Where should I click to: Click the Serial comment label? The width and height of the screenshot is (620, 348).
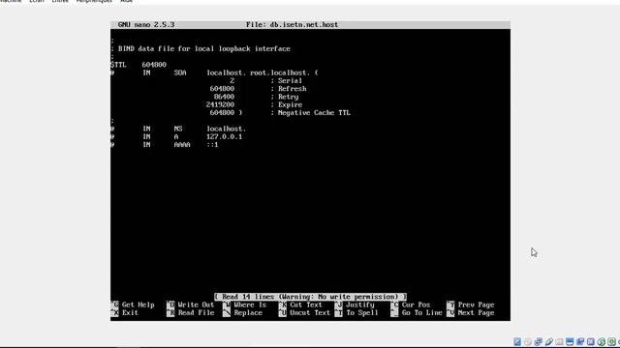290,81
